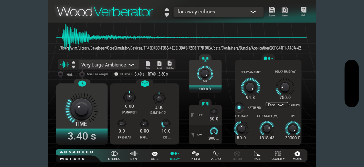Image resolution: width=364 pixels, height=167 pixels.
Task: Adjust the LATE START knob
Action: (267, 128)
